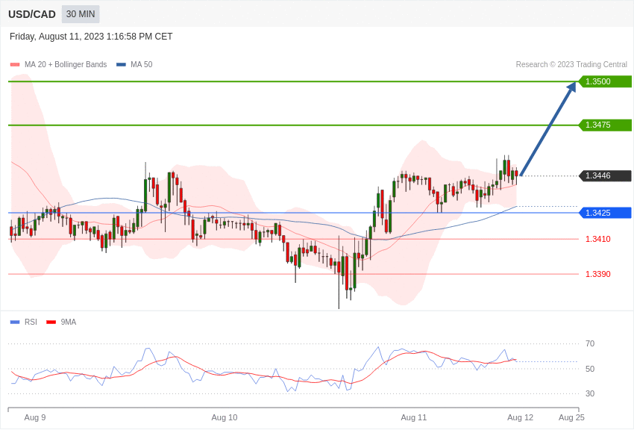The height and width of the screenshot is (430, 634).
Task: Click the 30 MIN timeframe badge
Action: [x=81, y=14]
